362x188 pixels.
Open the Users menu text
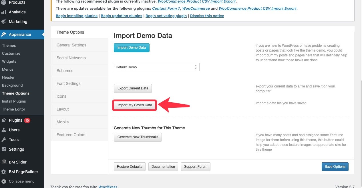(14, 130)
